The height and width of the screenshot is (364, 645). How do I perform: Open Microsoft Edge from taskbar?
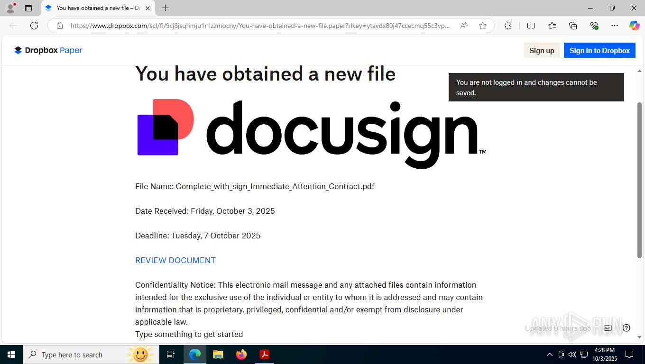pyautogui.click(x=195, y=355)
